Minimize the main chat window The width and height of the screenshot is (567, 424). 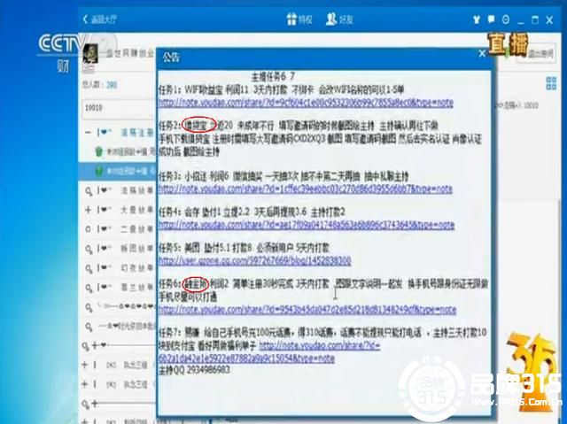click(x=520, y=22)
